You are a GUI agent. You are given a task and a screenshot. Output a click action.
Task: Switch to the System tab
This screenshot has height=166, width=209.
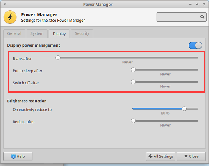click(37, 33)
